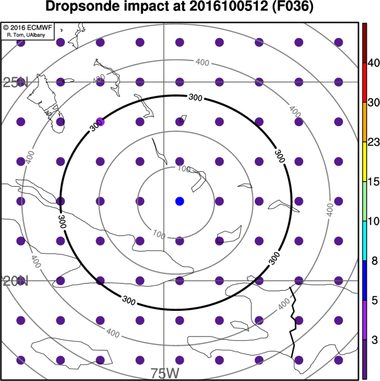Viewport: 380px width, 381px height.
Task: Click the yellow colorbar segment between 15 and 23
Action: click(x=364, y=162)
